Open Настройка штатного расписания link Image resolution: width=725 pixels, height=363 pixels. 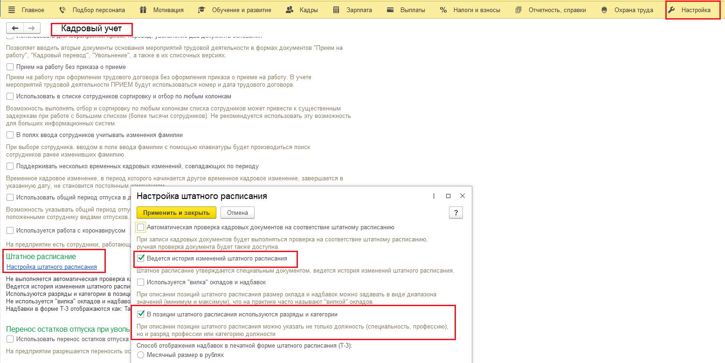pyautogui.click(x=52, y=267)
